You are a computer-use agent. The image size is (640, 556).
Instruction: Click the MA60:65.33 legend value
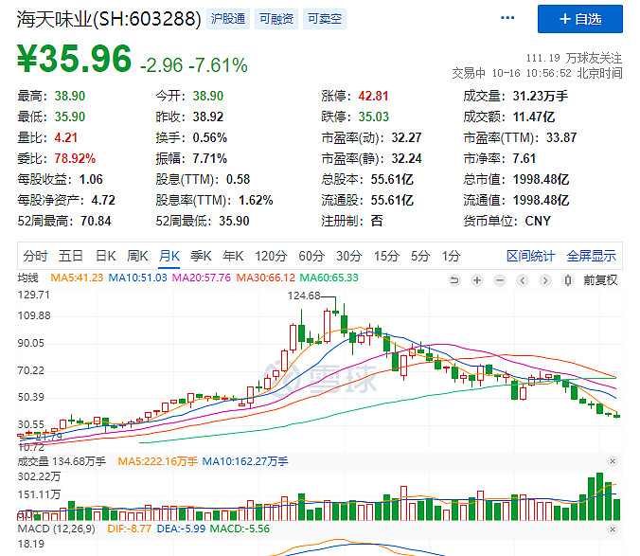pos(329,278)
